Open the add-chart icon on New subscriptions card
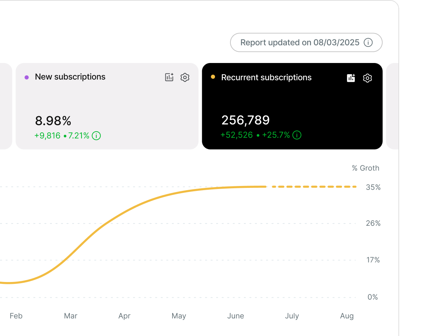This screenshot has height=336, width=436. 169,77
